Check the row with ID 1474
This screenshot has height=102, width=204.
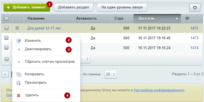pyautogui.click(x=6, y=48)
